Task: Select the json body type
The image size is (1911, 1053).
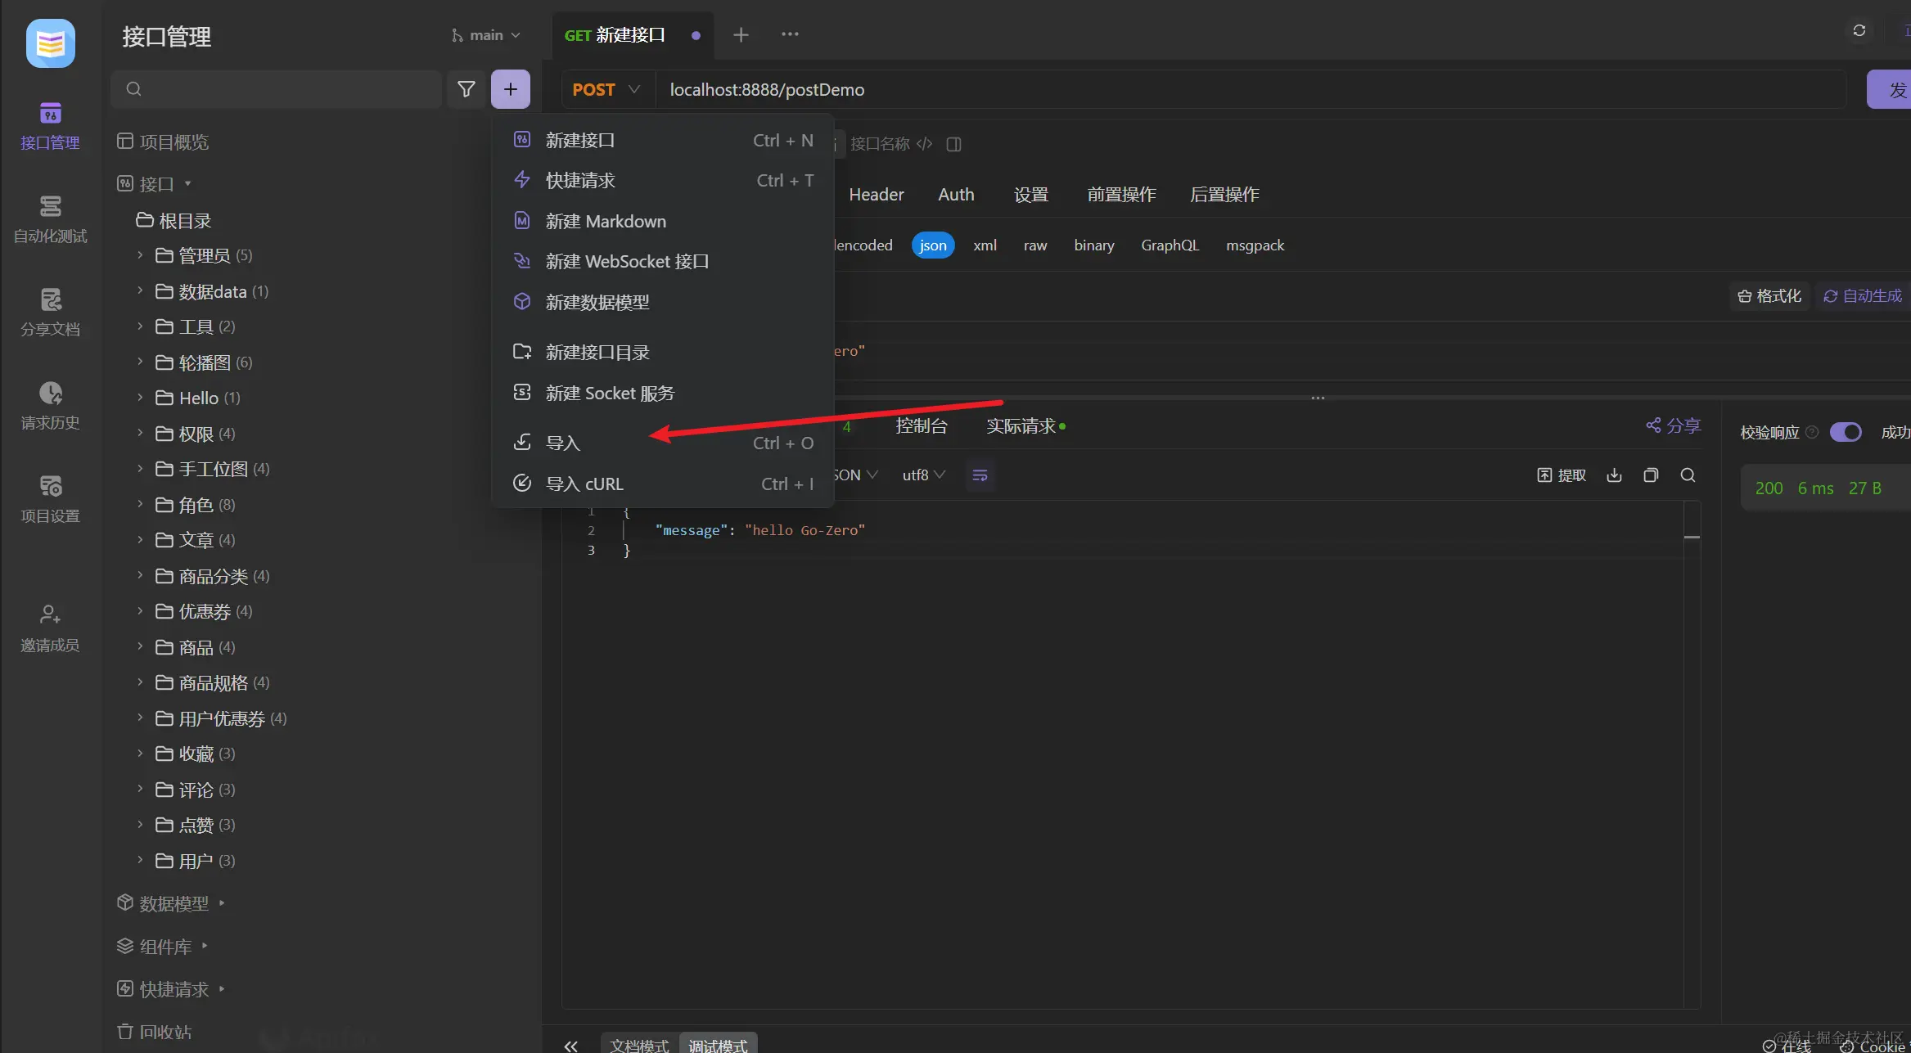Action: click(932, 245)
